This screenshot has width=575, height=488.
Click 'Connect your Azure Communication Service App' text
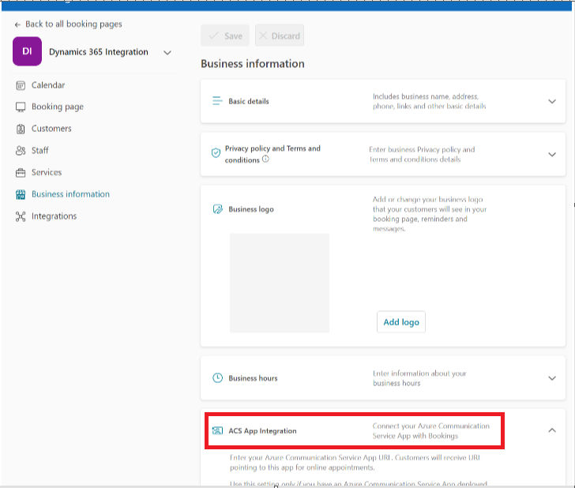click(x=431, y=431)
